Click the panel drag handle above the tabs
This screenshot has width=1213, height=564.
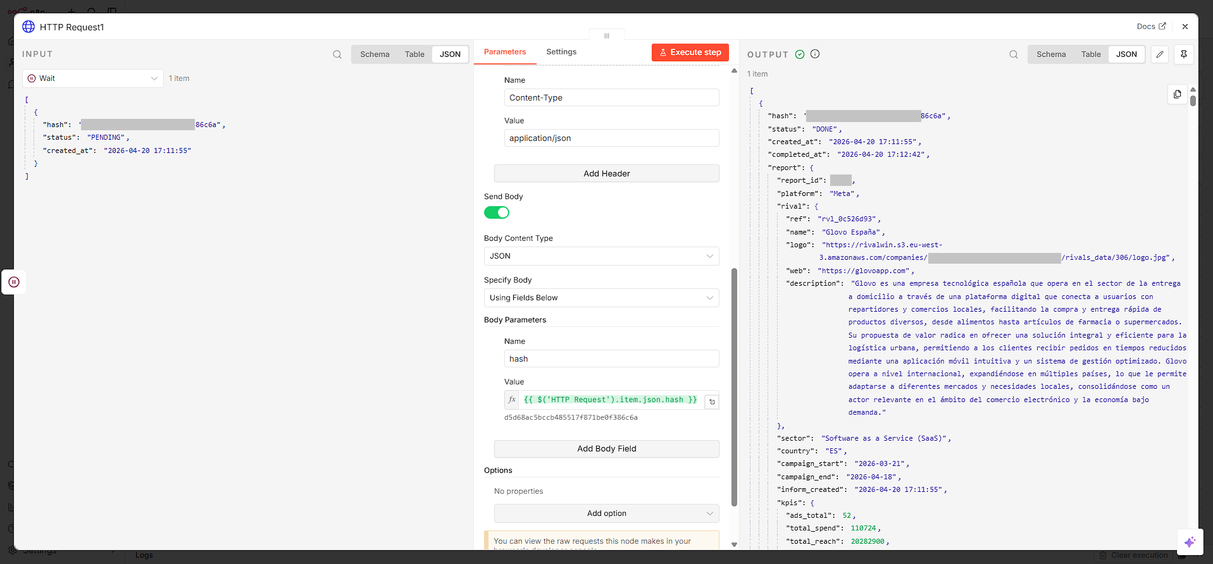click(607, 35)
